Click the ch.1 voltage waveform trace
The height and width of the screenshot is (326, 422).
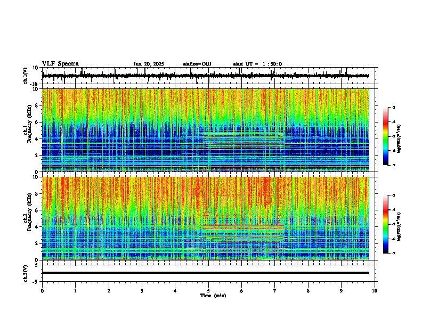(206, 76)
